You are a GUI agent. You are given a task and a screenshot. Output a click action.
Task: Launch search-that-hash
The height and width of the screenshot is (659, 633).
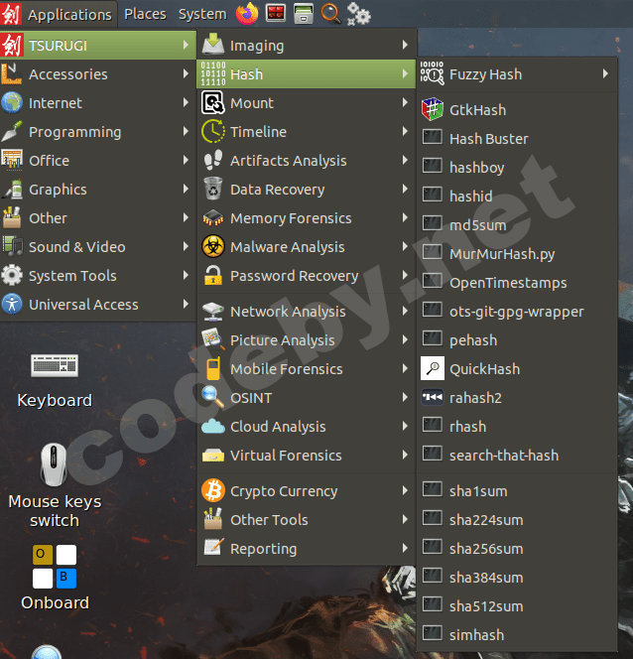(517, 455)
